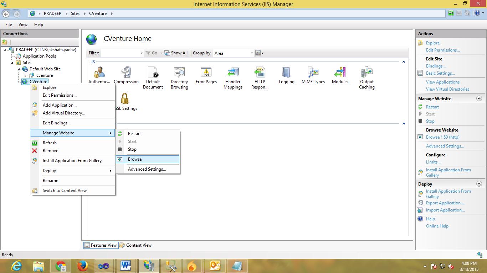Open Word from taskbar
The image size is (487, 273).
coord(126,266)
